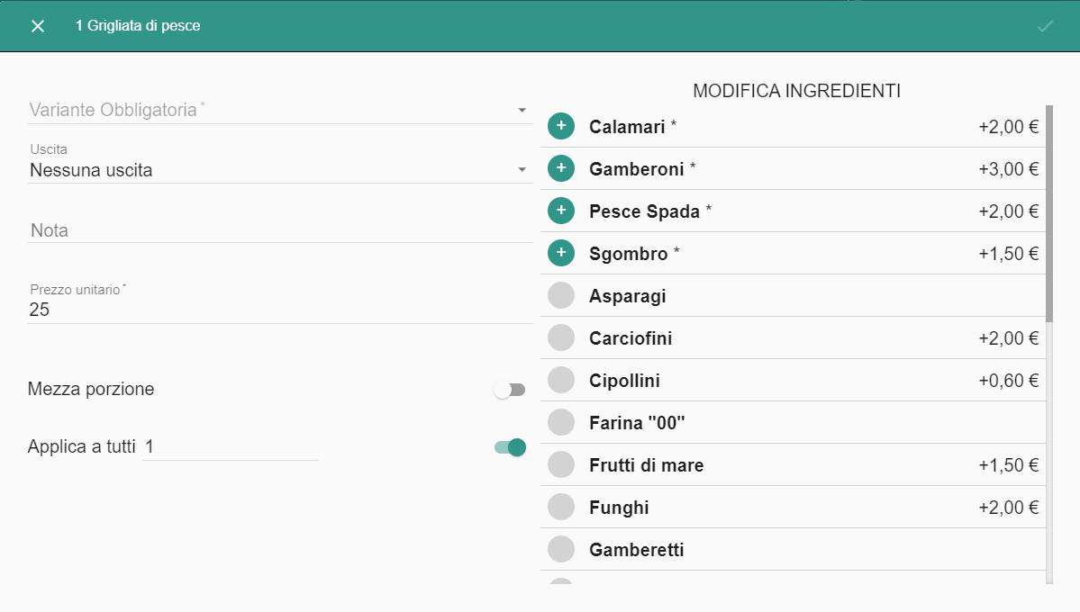This screenshot has width=1080, height=612.
Task: Enable the Mezza porzione switch
Action: point(510,390)
